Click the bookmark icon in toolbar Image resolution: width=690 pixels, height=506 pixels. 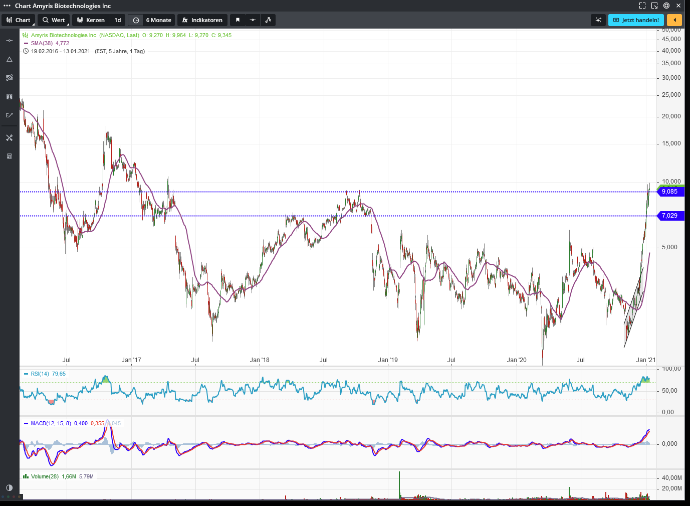[238, 20]
